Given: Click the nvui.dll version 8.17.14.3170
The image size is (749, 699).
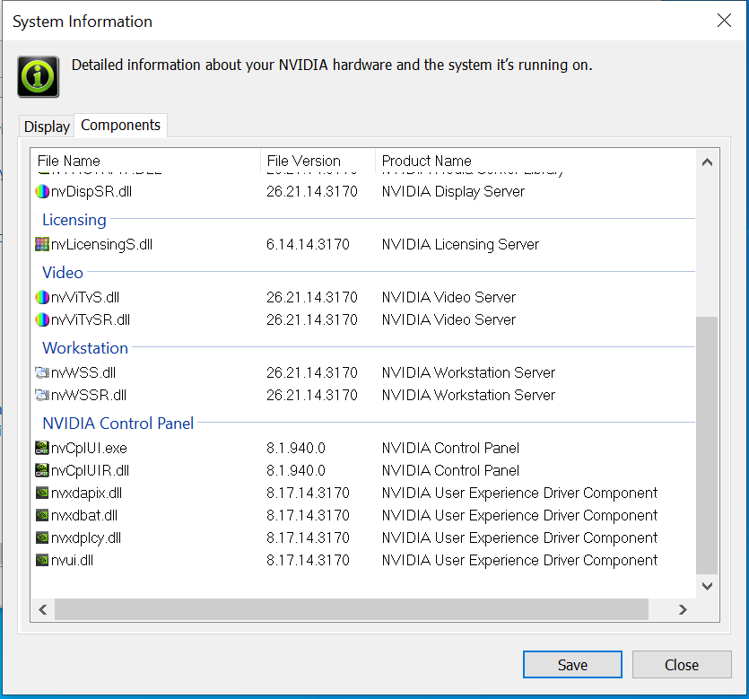Looking at the screenshot, I should [308, 561].
